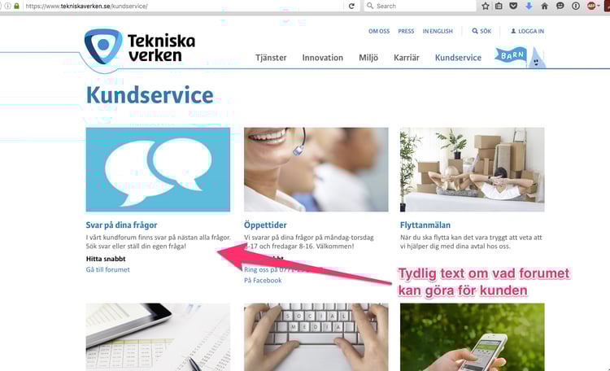Select the Innovation menu item
The height and width of the screenshot is (371, 610).
click(323, 58)
